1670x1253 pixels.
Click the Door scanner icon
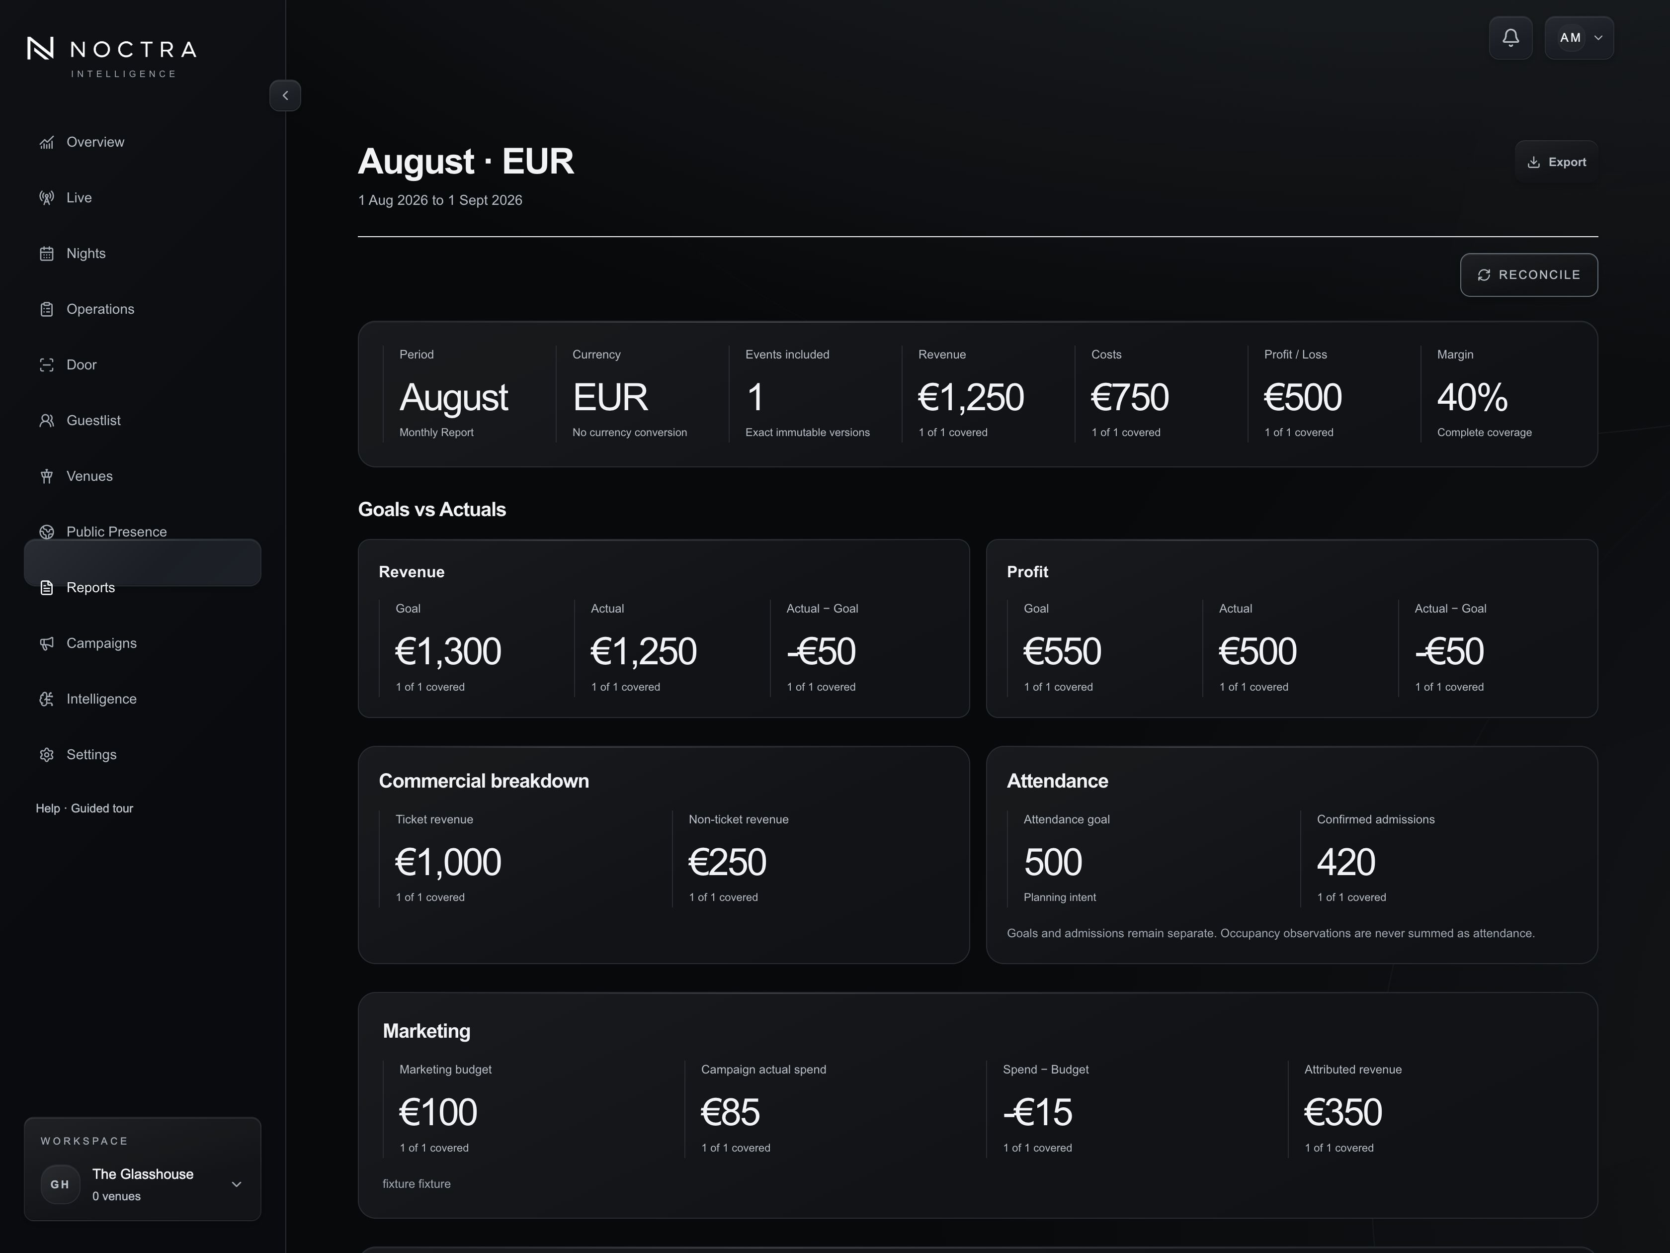click(47, 365)
